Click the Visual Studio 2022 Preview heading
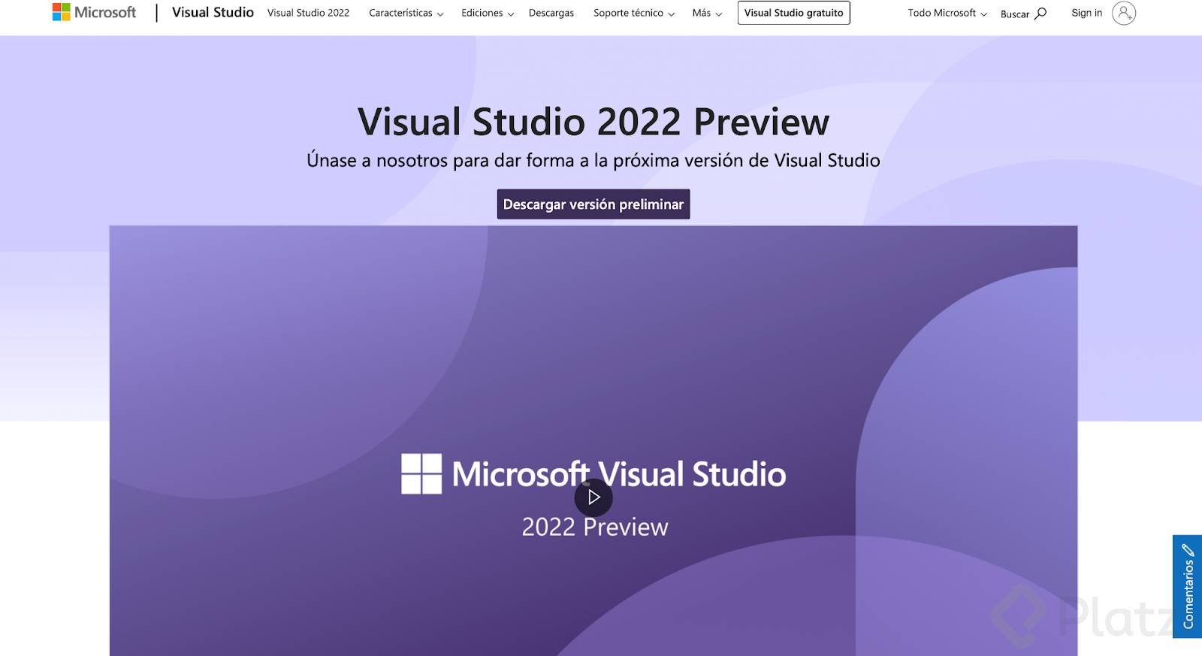 pos(593,122)
